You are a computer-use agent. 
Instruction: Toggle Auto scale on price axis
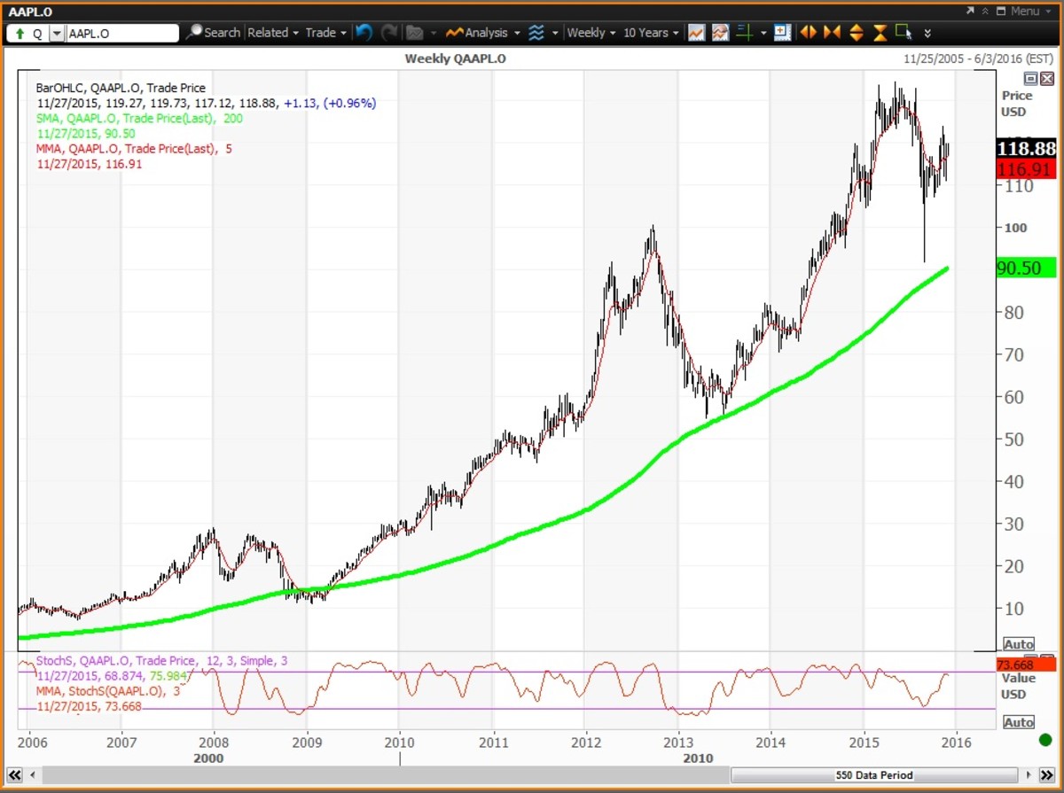point(1019,644)
